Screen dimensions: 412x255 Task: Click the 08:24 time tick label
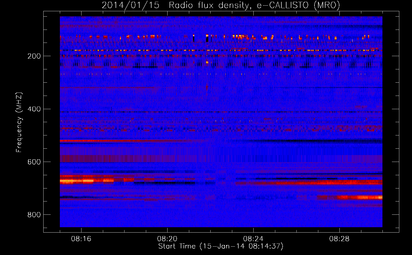tap(253, 239)
